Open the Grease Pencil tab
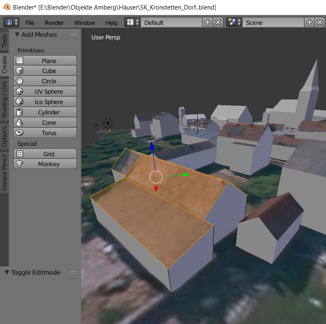The width and height of the screenshot is (326, 324). click(5, 172)
